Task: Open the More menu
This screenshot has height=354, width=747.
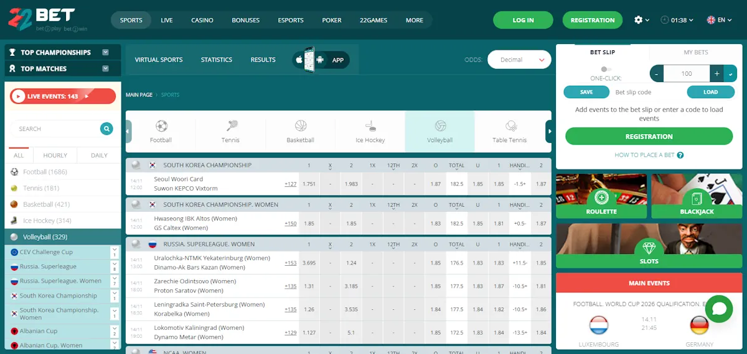Action: coord(415,20)
